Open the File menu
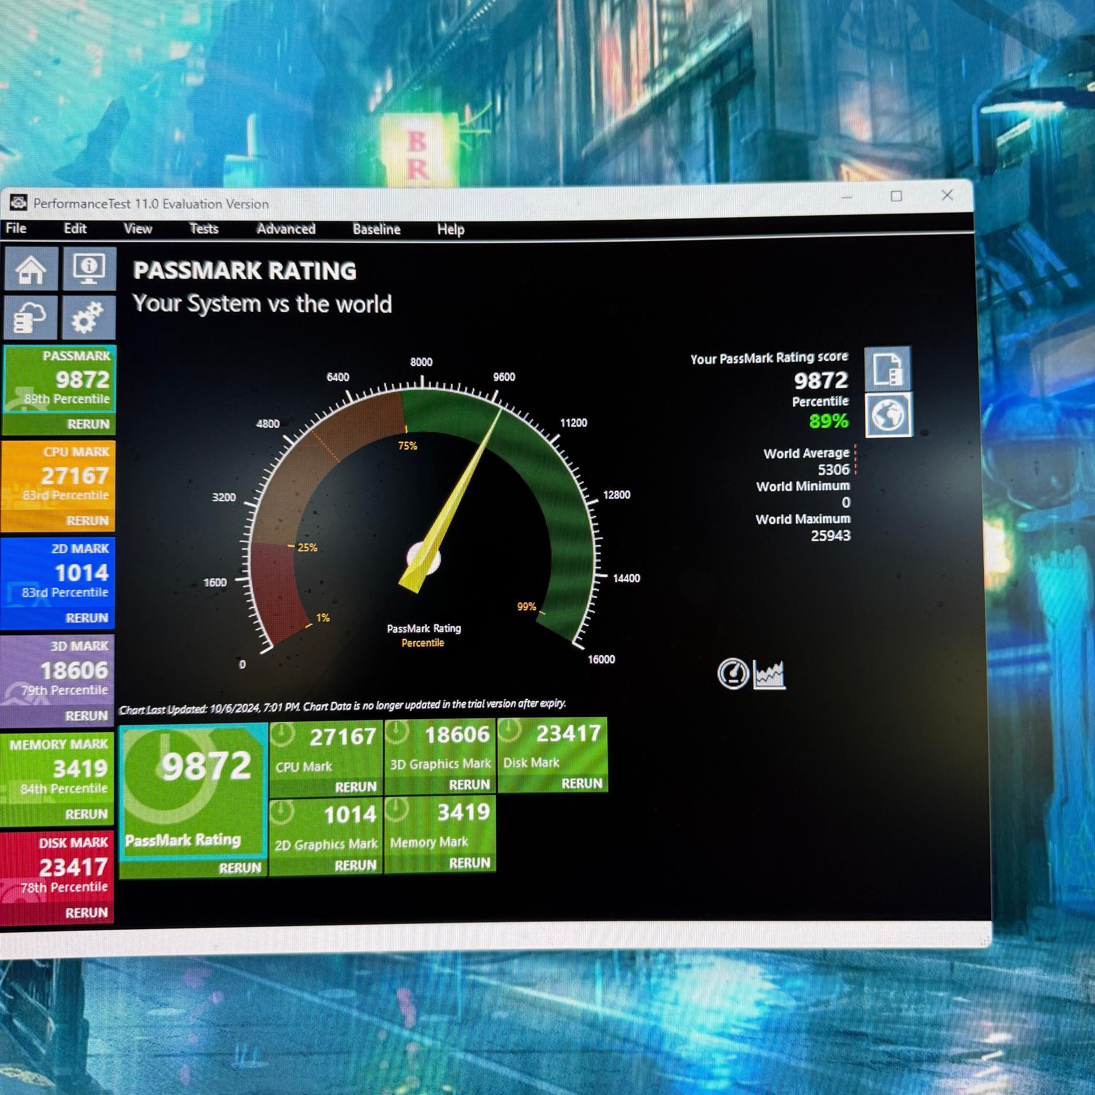This screenshot has height=1095, width=1095. tap(16, 228)
